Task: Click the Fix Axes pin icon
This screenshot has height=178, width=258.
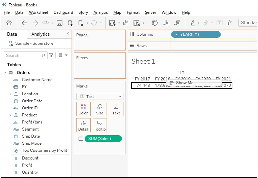Action: click(229, 23)
